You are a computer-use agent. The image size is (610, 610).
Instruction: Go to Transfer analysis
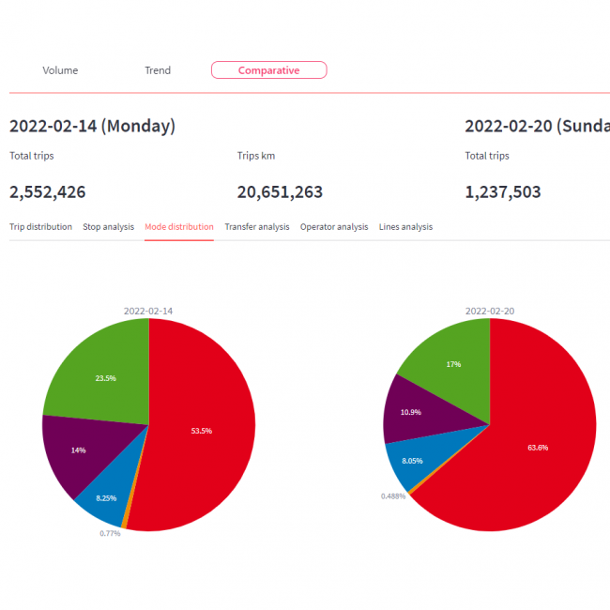click(x=255, y=227)
